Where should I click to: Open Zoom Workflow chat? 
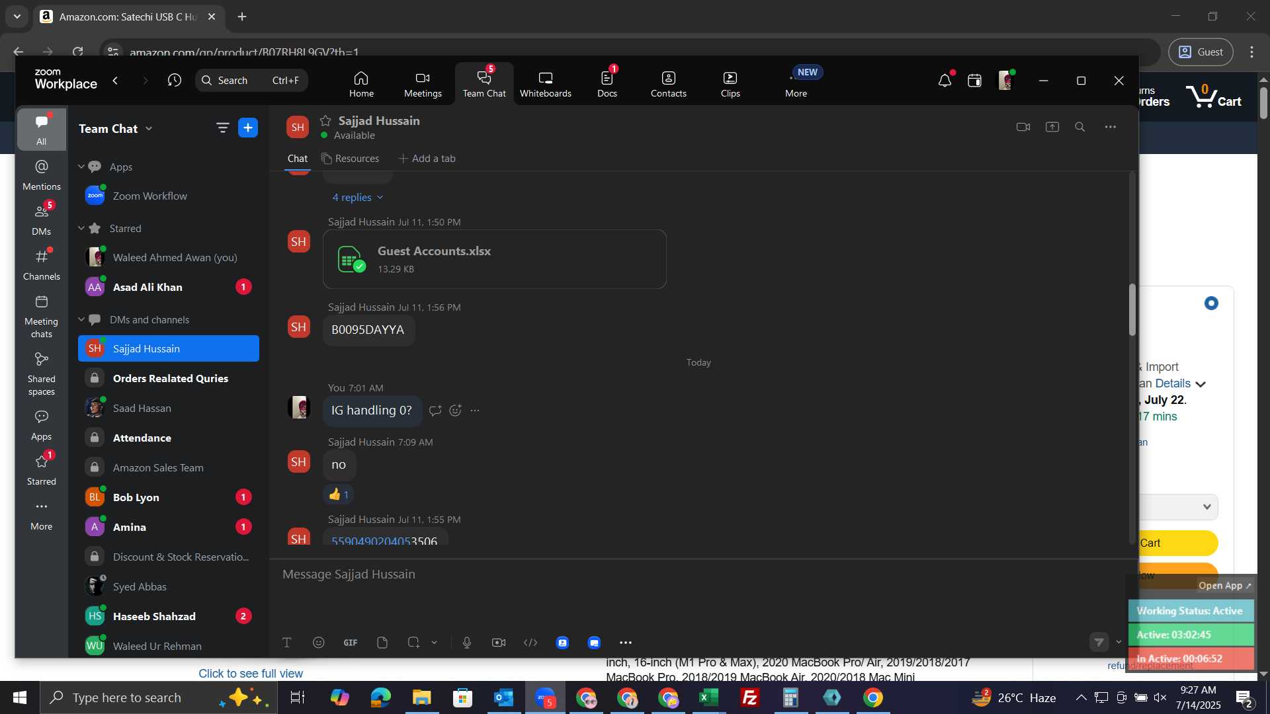point(169,196)
